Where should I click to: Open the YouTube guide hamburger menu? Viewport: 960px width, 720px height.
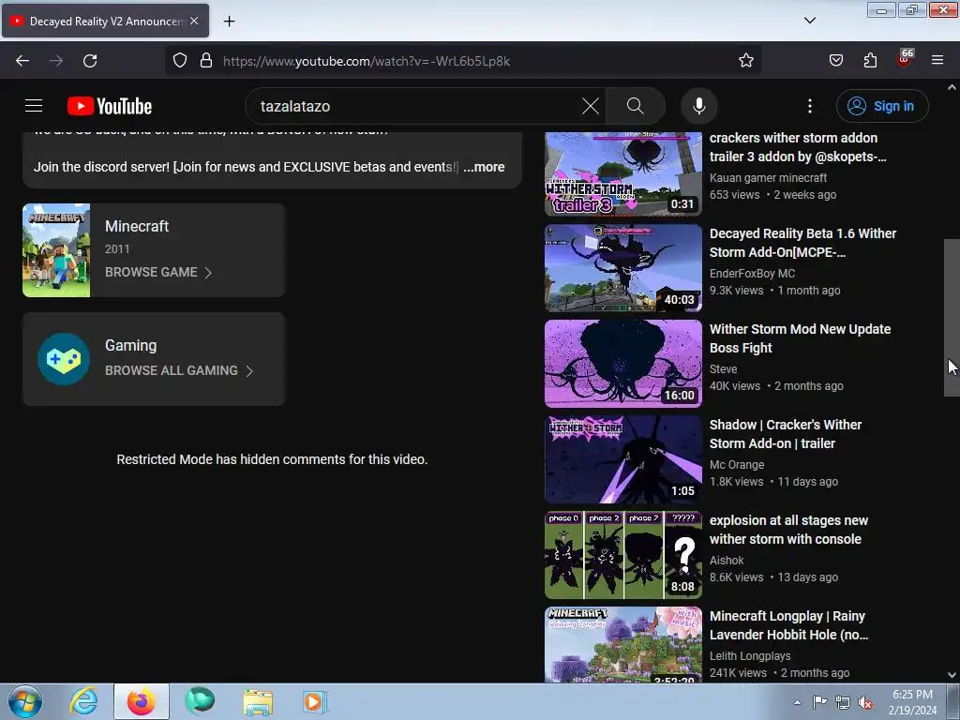tap(34, 106)
